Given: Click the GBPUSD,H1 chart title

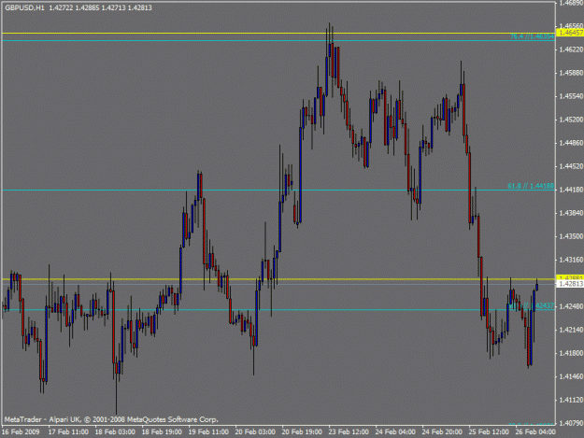Looking at the screenshot, I should (x=24, y=7).
